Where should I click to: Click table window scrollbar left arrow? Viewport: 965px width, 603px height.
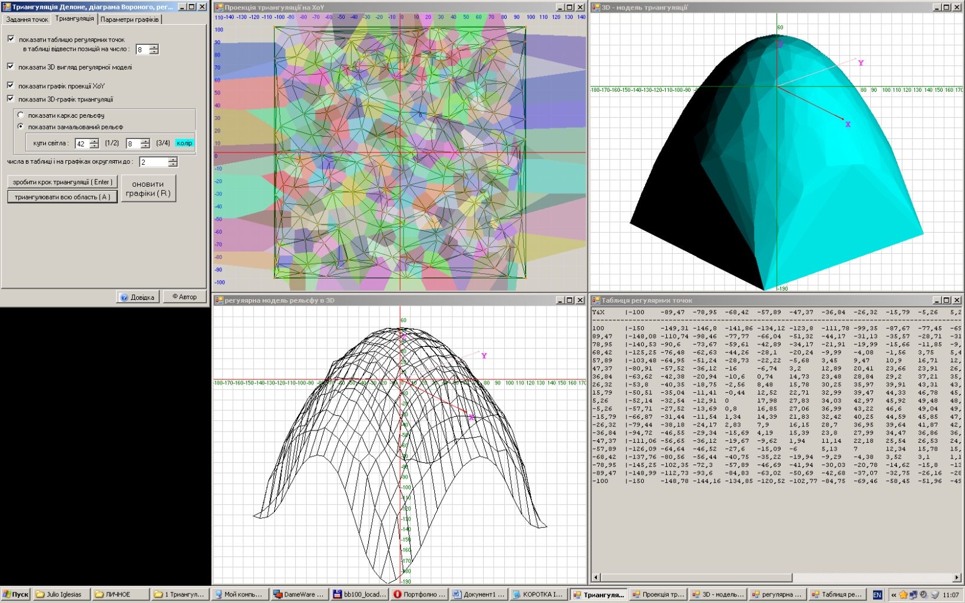pyautogui.click(x=596, y=578)
